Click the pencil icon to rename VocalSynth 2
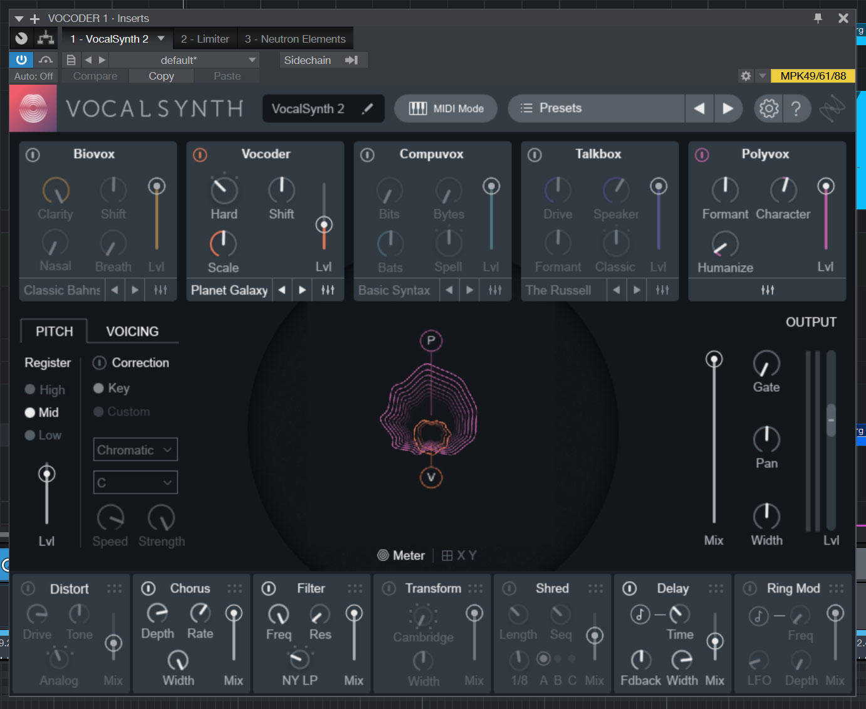The image size is (866, 709). (368, 108)
